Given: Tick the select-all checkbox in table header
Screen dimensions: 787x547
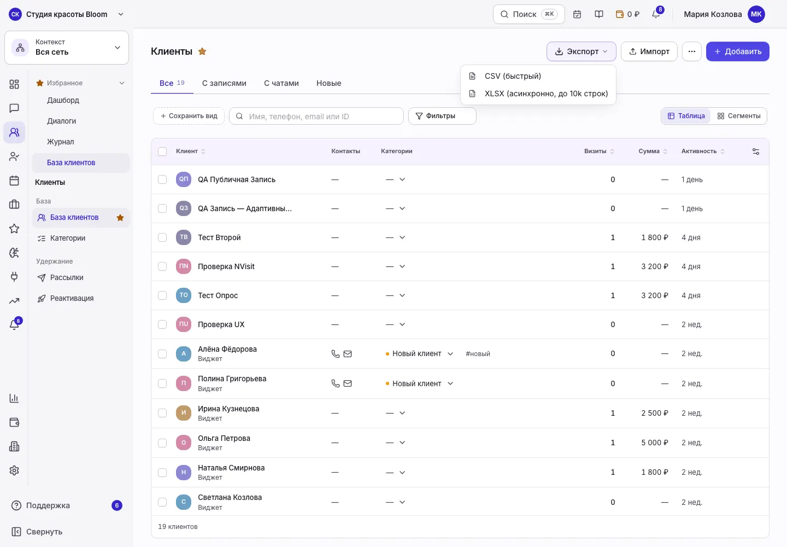Looking at the screenshot, I should click(162, 152).
